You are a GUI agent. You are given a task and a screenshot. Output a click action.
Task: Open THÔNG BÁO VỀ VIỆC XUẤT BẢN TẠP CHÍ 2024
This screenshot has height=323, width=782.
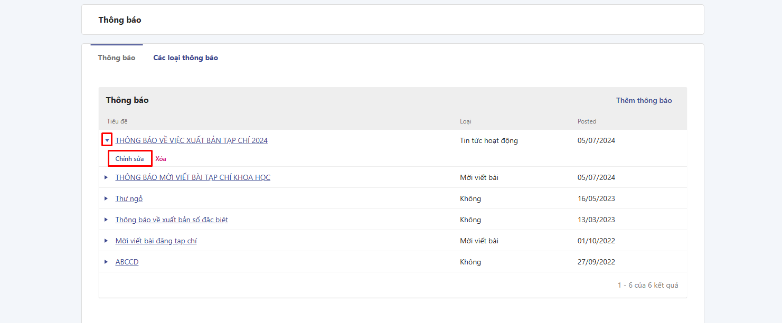(191, 140)
